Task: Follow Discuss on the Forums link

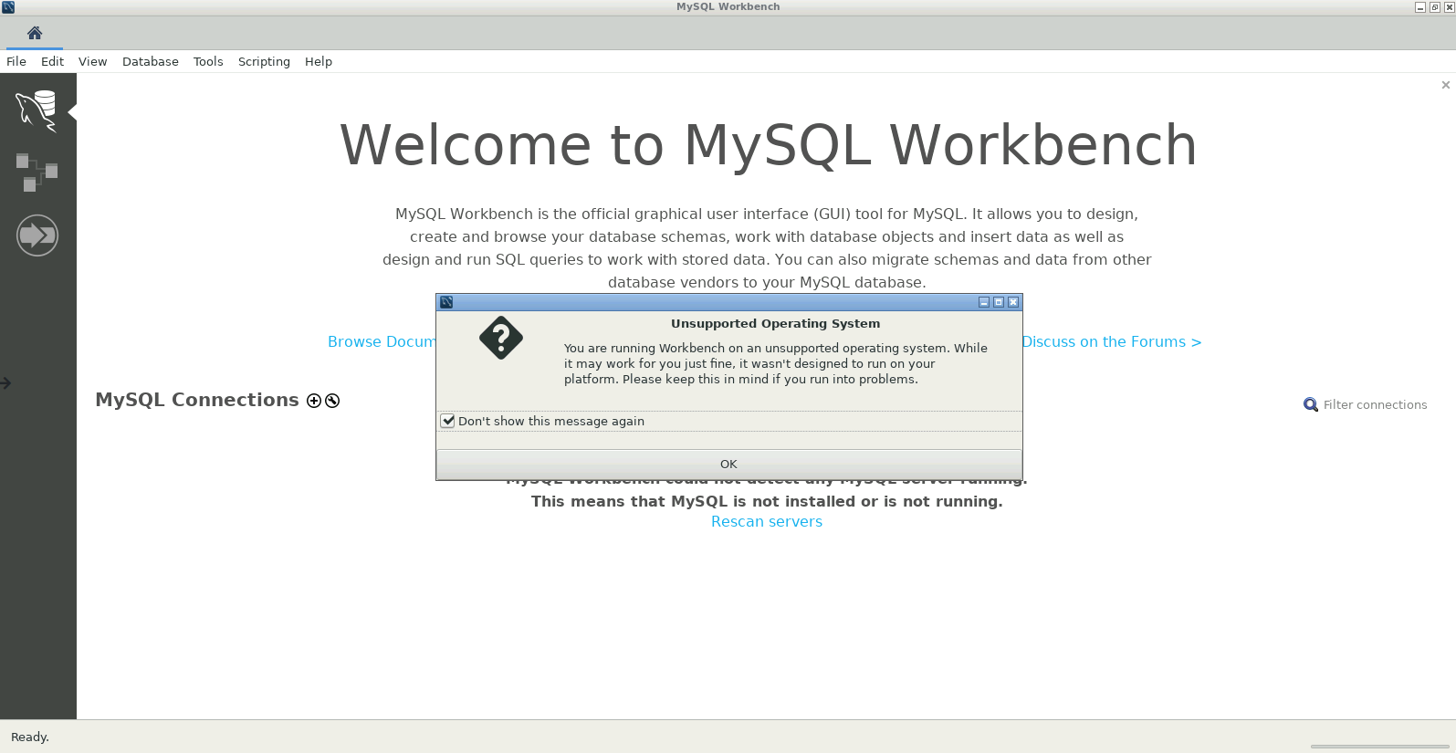Action: (1112, 341)
